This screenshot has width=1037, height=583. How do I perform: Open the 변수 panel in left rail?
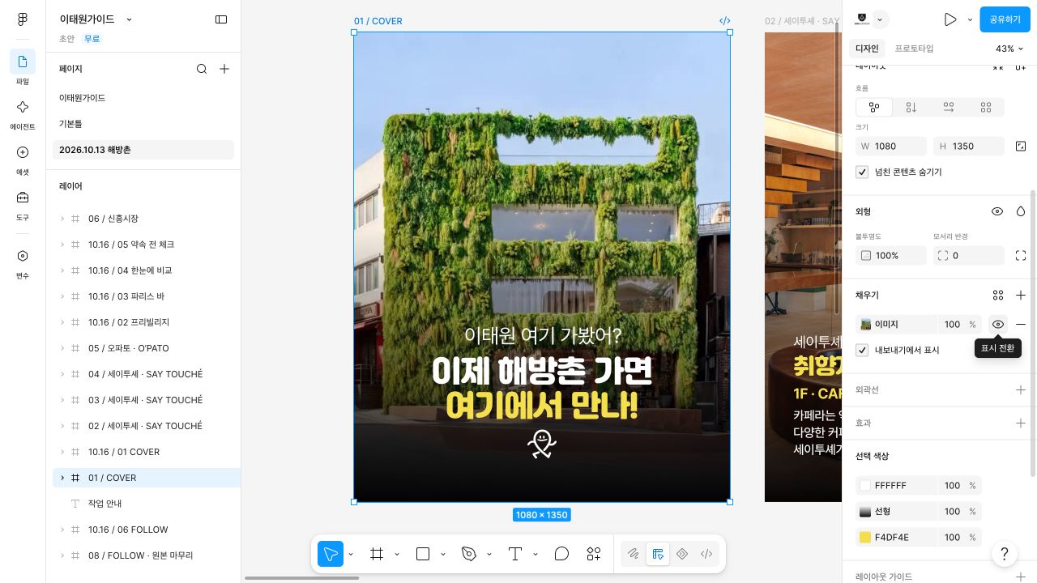23,262
